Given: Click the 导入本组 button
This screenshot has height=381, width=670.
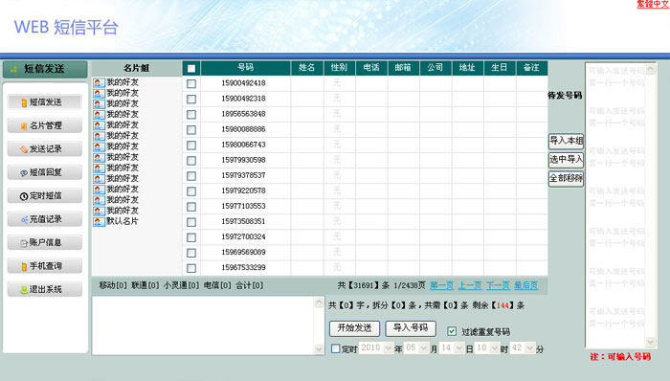Looking at the screenshot, I should pyautogui.click(x=566, y=141).
